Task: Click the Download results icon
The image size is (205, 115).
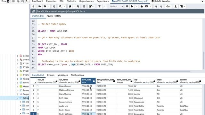Action: 176,6
